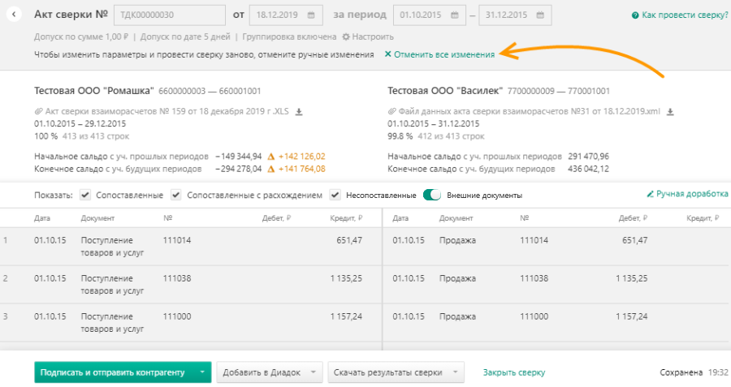
Task: Click Ромашка closing balance −294 278,04
Action: click(x=238, y=169)
